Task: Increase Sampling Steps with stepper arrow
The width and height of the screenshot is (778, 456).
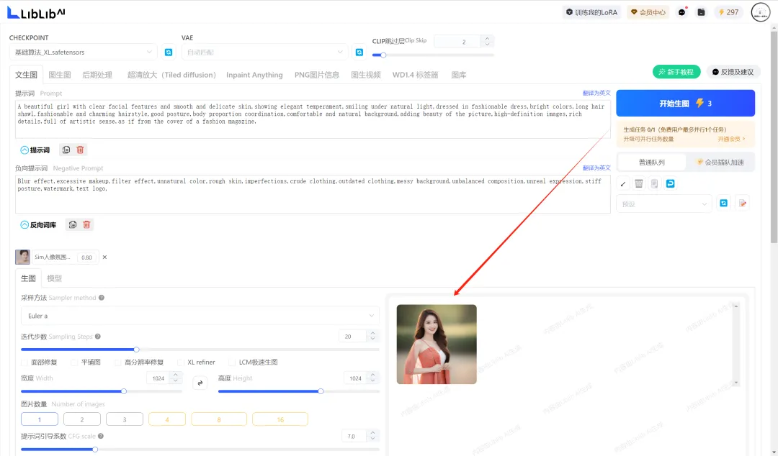Action: coord(372,334)
